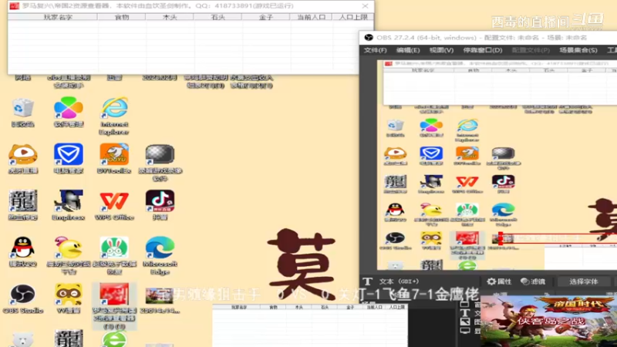Click the 属性 gear button in OBS
Screen dimensions: 617x347
[x=499, y=281]
